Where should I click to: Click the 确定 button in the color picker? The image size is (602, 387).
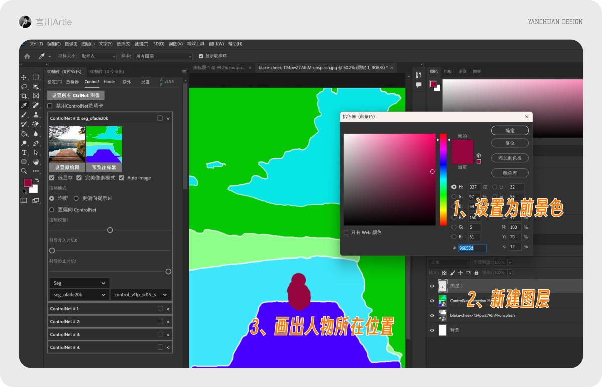click(x=510, y=130)
